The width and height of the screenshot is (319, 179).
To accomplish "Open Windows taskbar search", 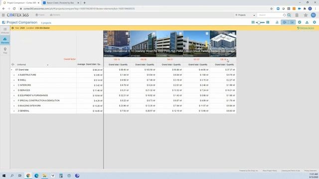I will pyautogui.click(x=12, y=176).
